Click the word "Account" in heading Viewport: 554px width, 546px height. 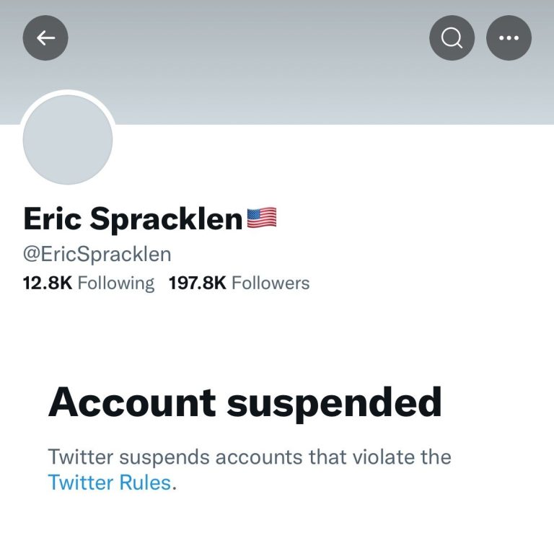click(132, 402)
